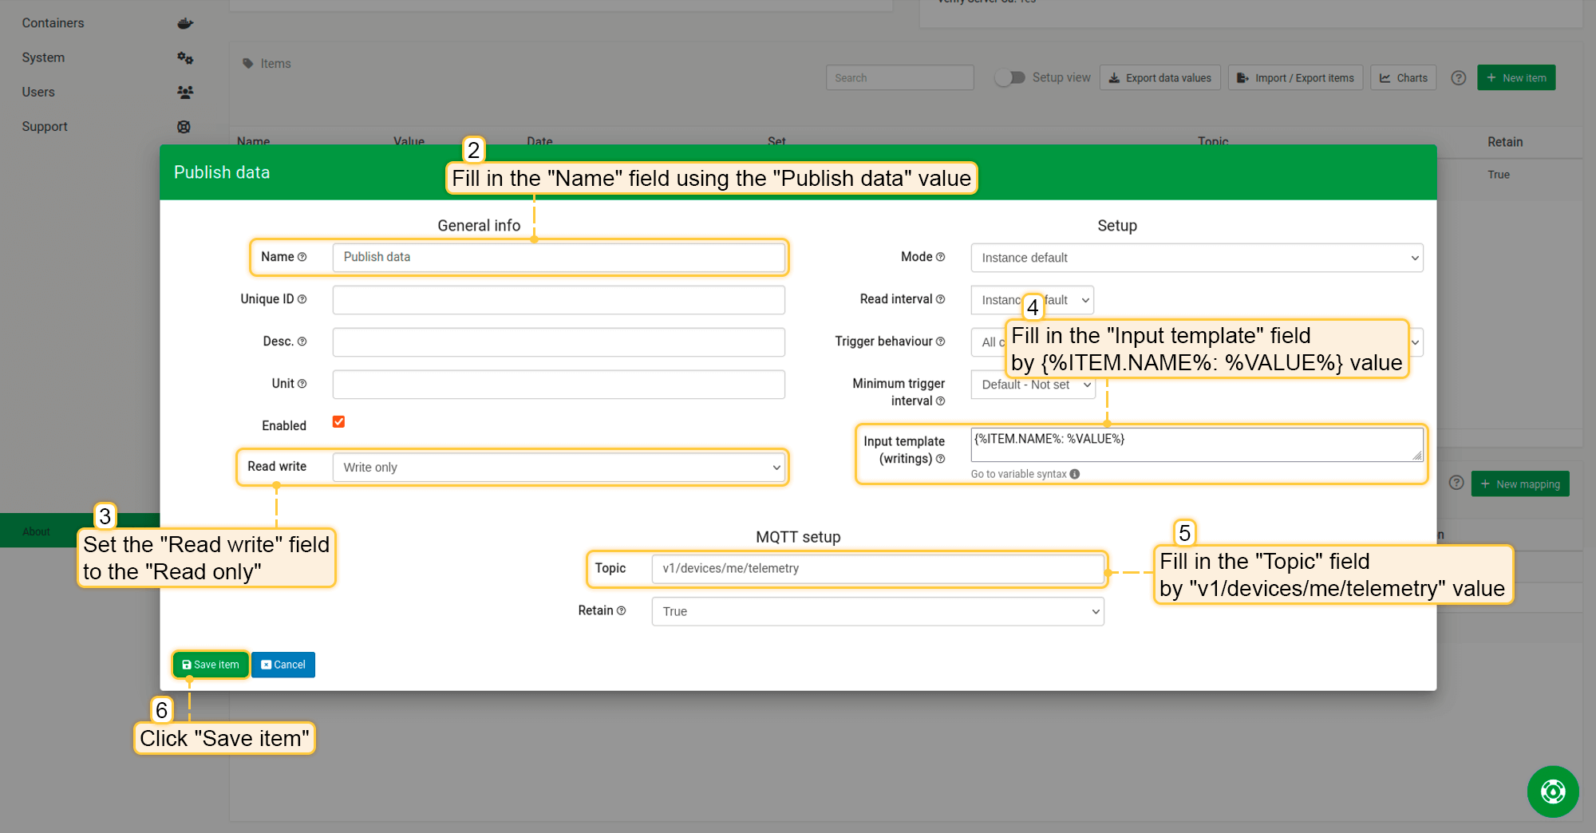Click the Support lifebuoy icon in sidebar
Image resolution: width=1596 pixels, height=833 pixels.
184,127
